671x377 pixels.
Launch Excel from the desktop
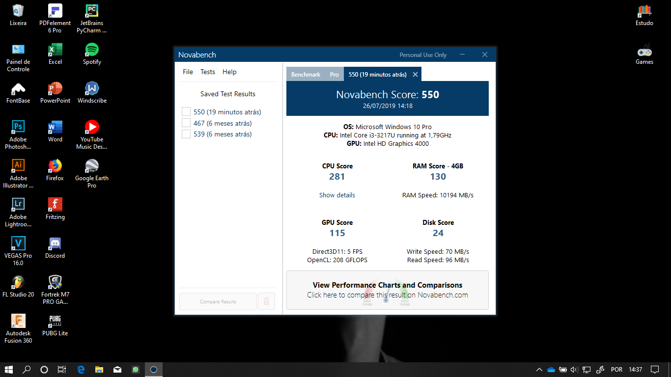[x=55, y=54]
